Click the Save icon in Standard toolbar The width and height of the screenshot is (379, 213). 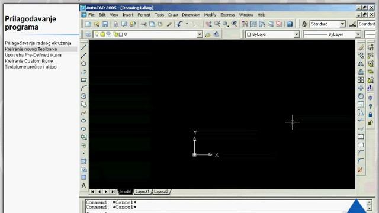[x=105, y=24]
